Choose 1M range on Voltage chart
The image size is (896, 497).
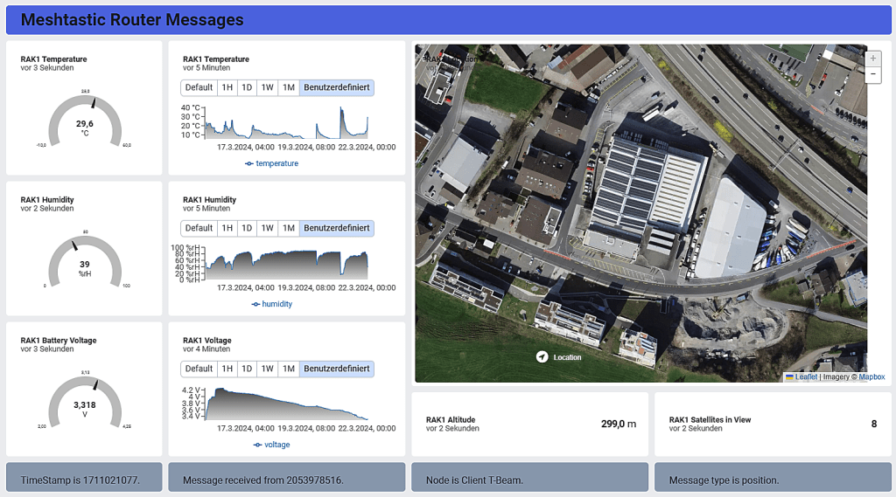point(289,369)
